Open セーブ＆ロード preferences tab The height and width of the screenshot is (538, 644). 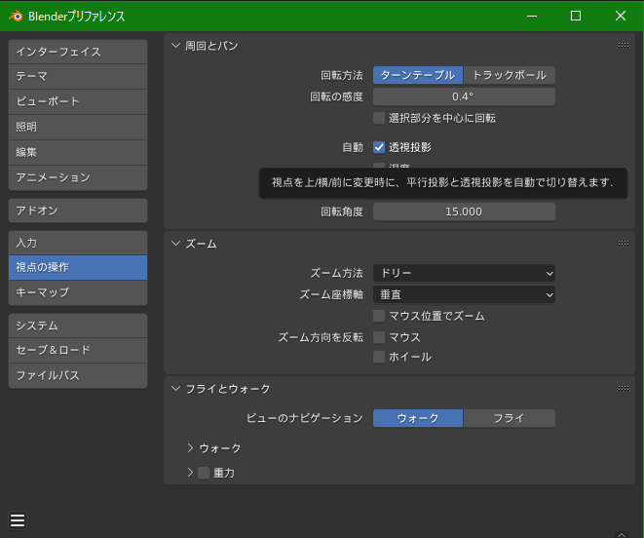point(78,350)
